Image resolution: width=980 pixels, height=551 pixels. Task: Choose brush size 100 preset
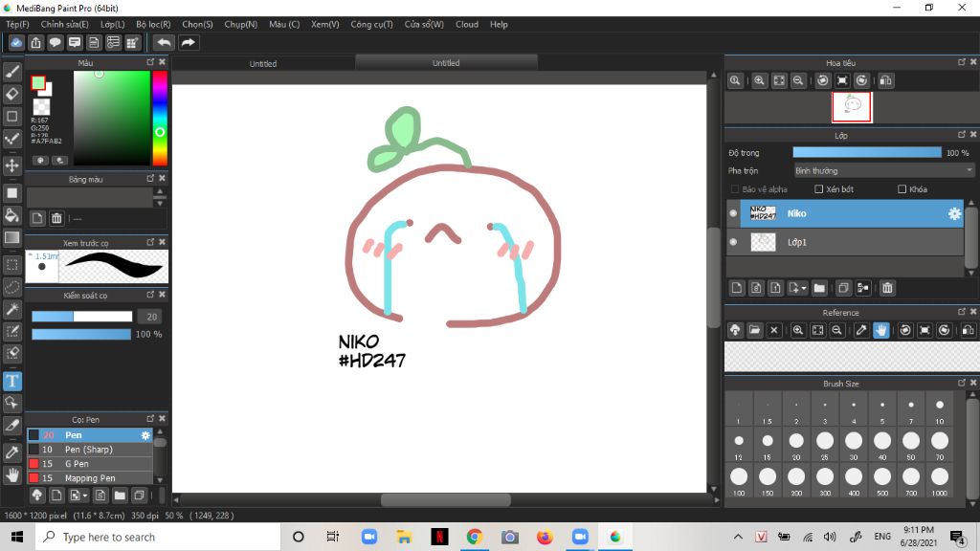click(x=739, y=480)
